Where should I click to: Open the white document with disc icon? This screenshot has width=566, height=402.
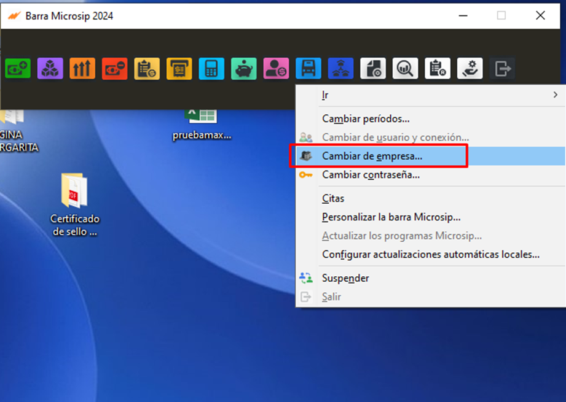(373, 68)
